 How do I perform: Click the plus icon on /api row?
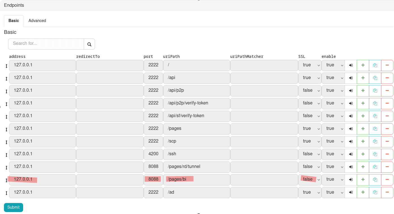(x=363, y=78)
